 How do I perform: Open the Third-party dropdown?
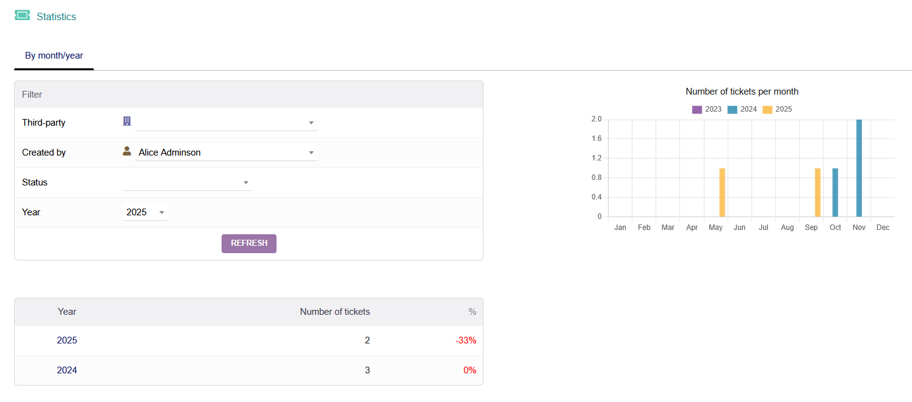tap(226, 123)
